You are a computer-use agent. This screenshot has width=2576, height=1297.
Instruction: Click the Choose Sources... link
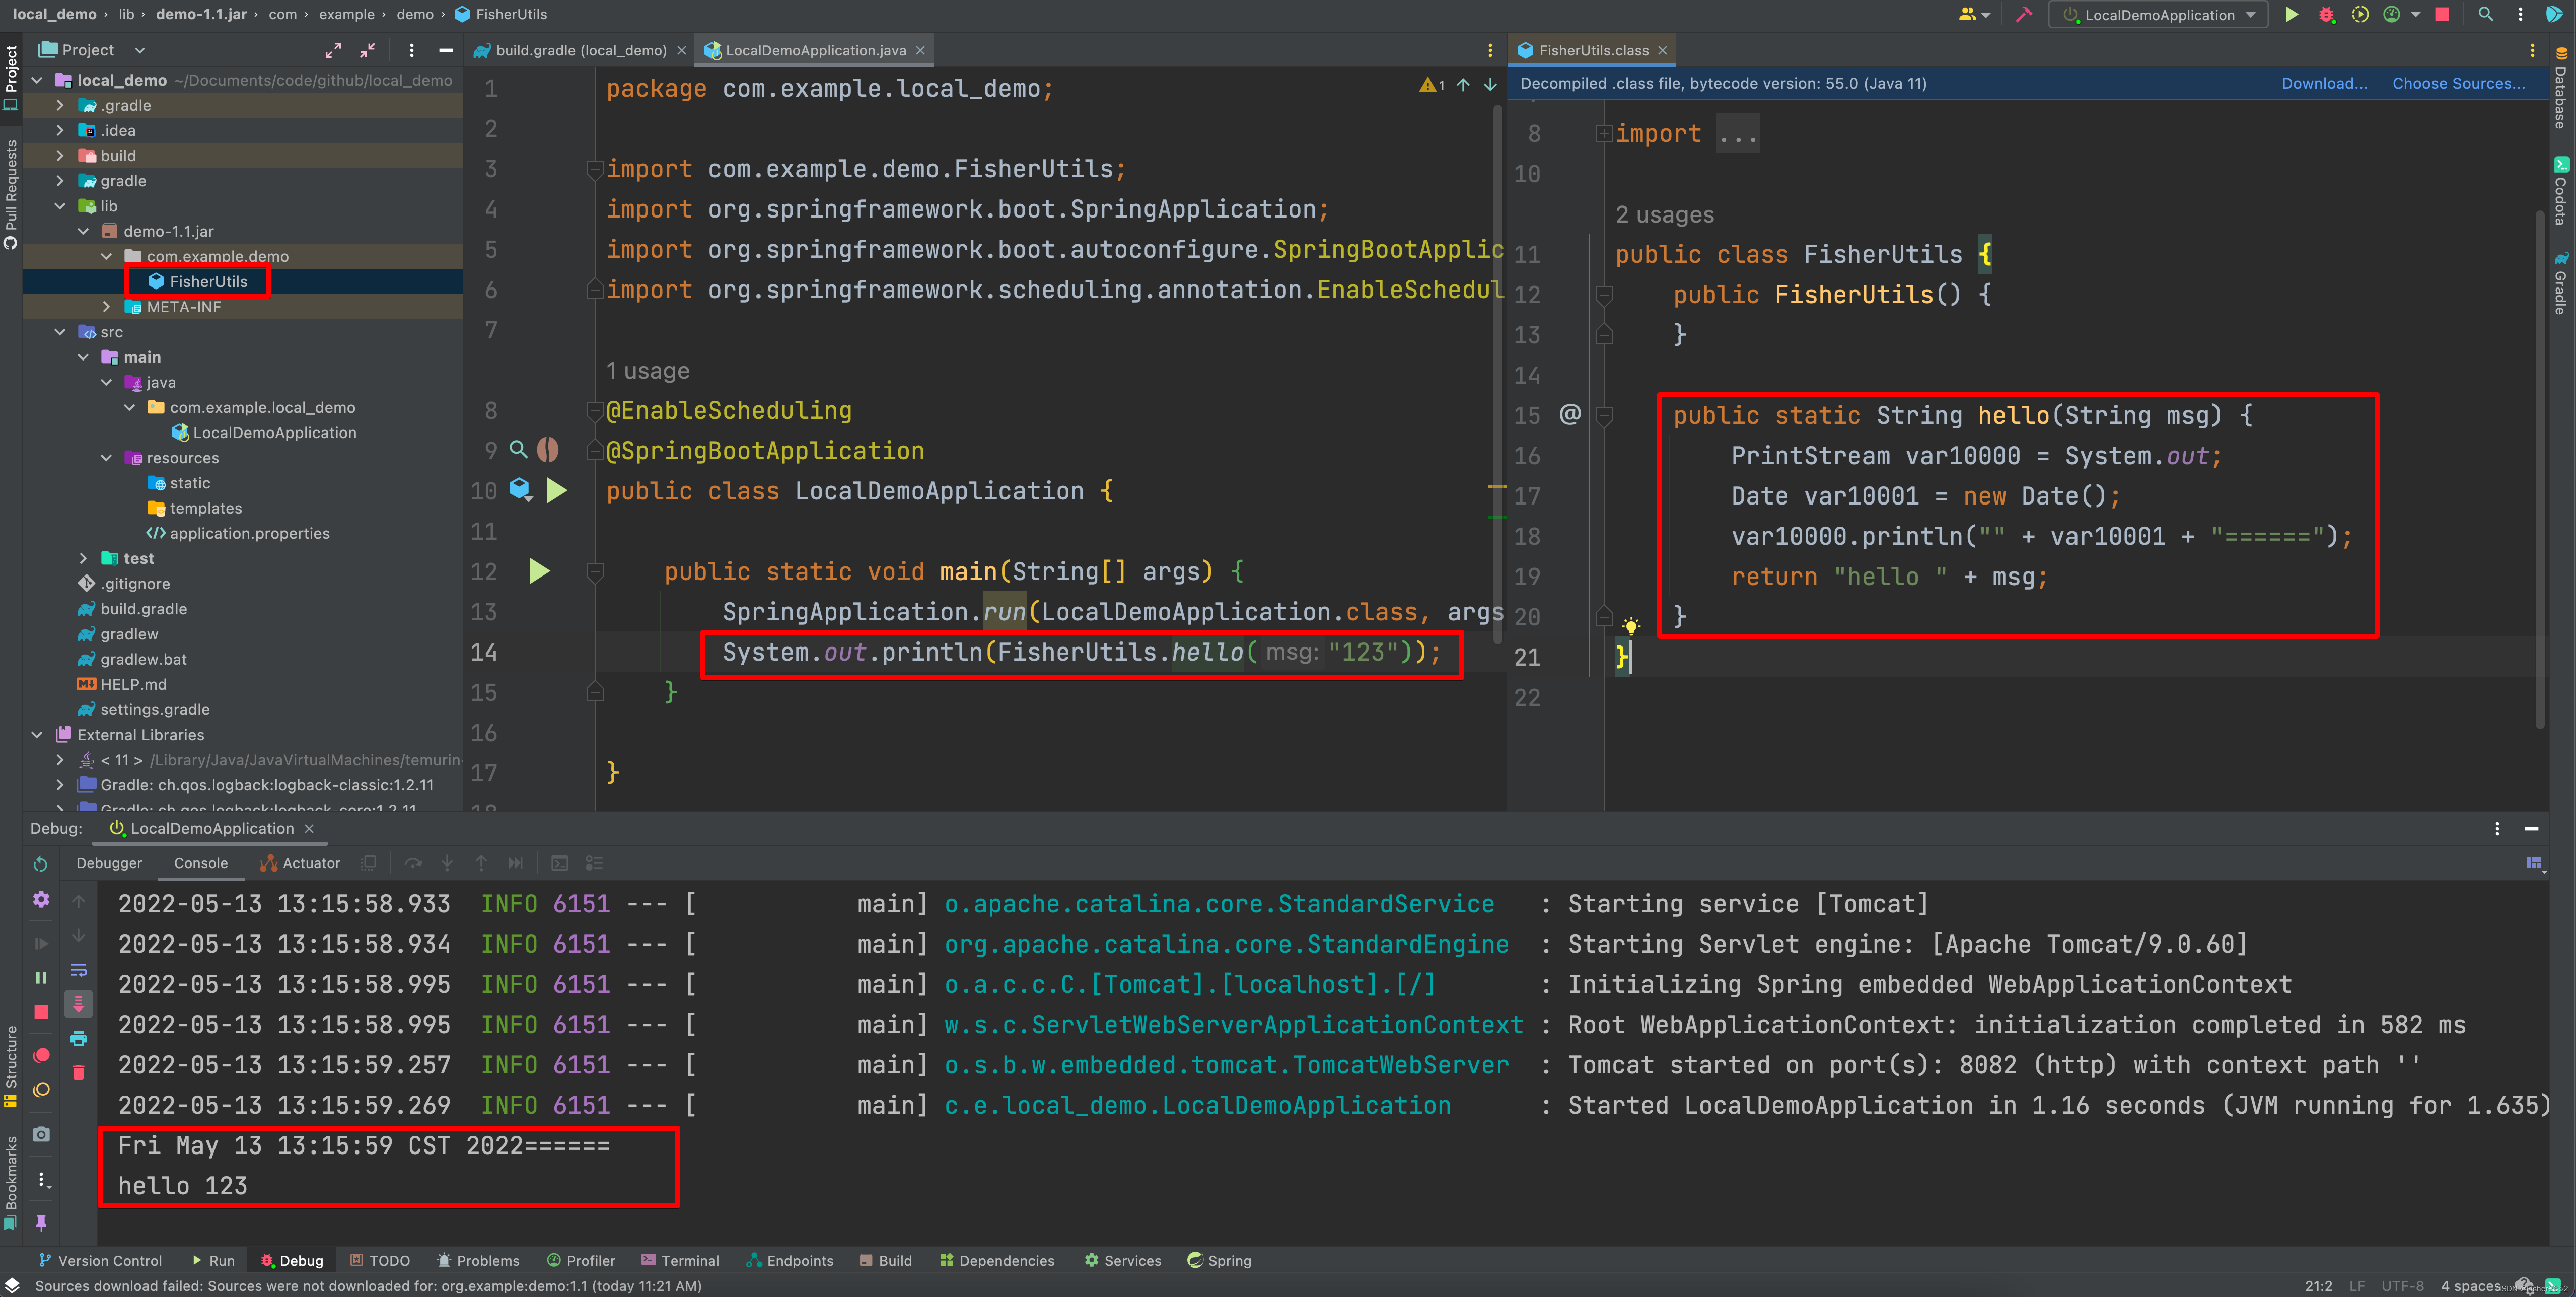coord(2458,83)
